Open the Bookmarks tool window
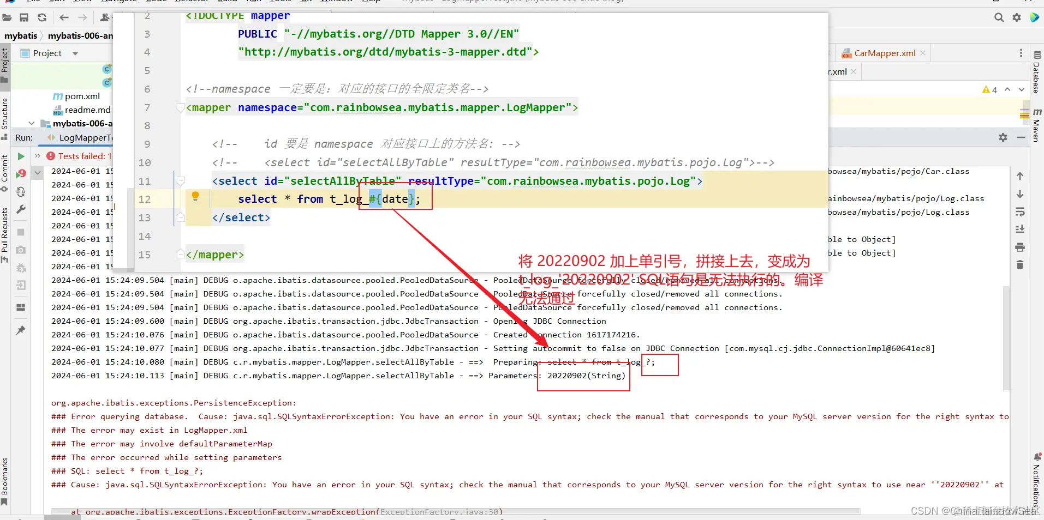The width and height of the screenshot is (1044, 520). coord(5,481)
